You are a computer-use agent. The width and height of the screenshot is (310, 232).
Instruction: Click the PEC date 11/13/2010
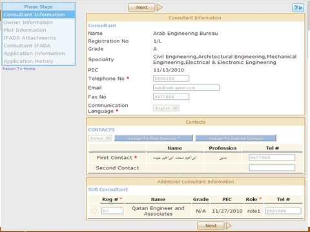(169, 70)
